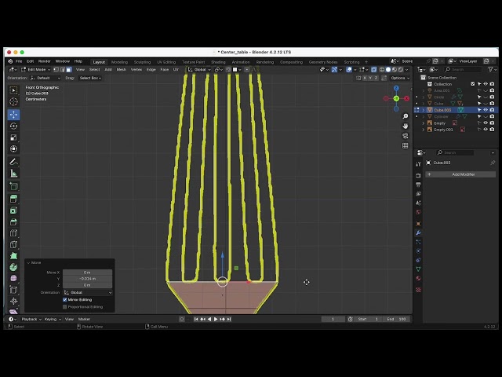Viewport: 502px width, 377px height.
Task: Switch to solid viewport shading
Action: 388,70
